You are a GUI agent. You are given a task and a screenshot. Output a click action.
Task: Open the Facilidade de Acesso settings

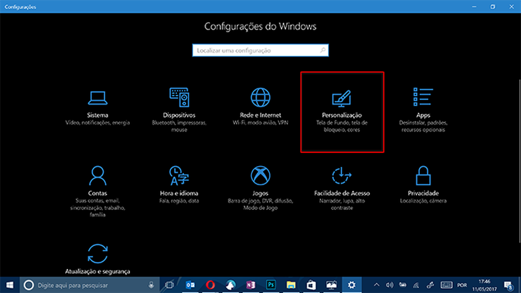(342, 188)
